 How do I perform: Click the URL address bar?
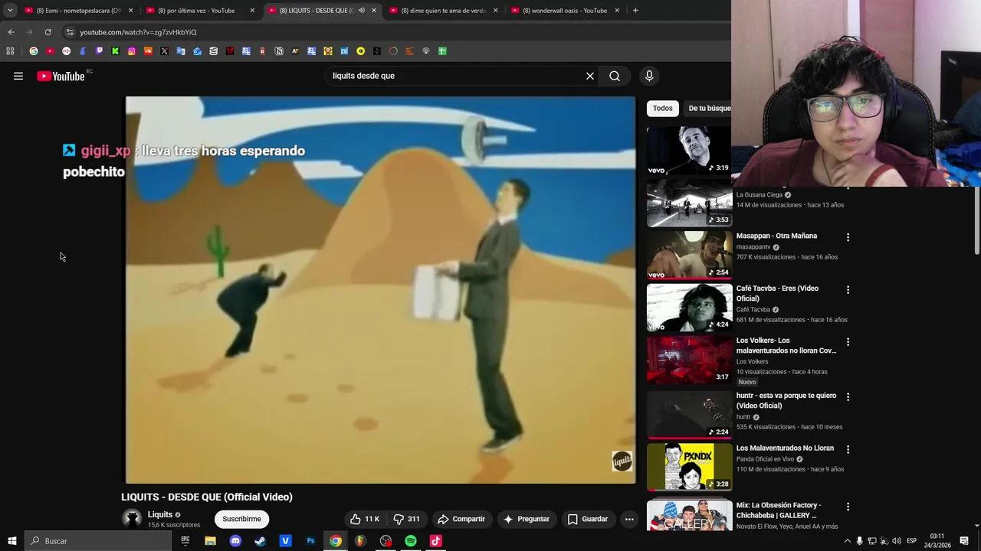pyautogui.click(x=395, y=32)
